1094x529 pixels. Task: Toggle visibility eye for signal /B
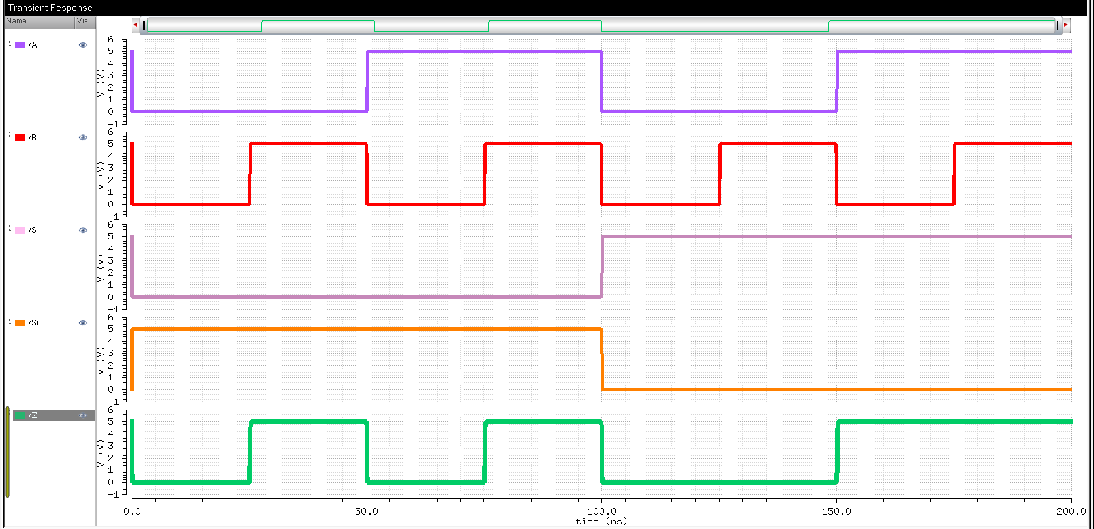pos(83,138)
